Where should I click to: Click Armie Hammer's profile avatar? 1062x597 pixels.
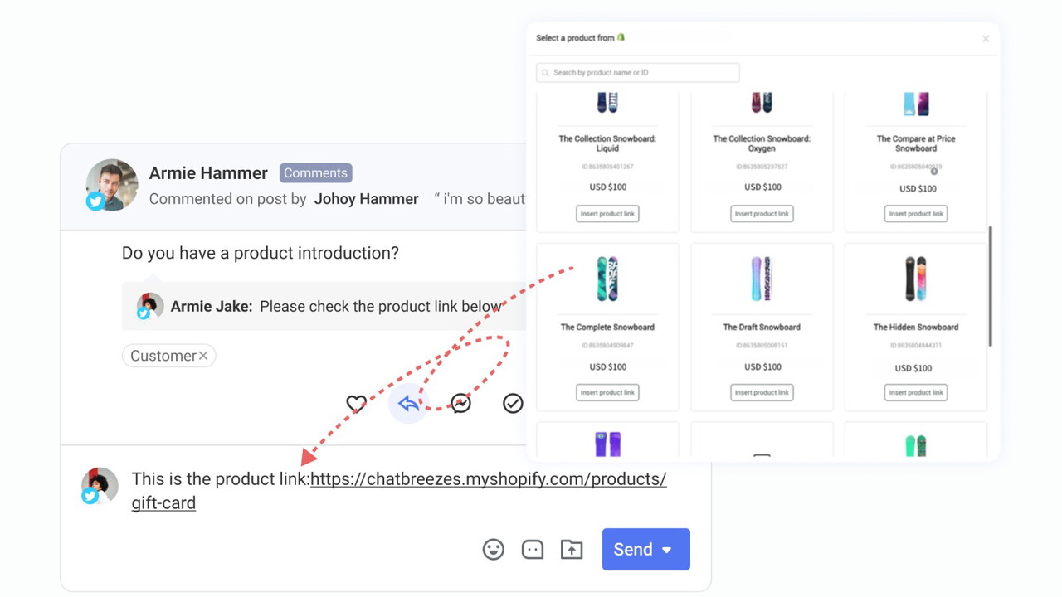112,184
